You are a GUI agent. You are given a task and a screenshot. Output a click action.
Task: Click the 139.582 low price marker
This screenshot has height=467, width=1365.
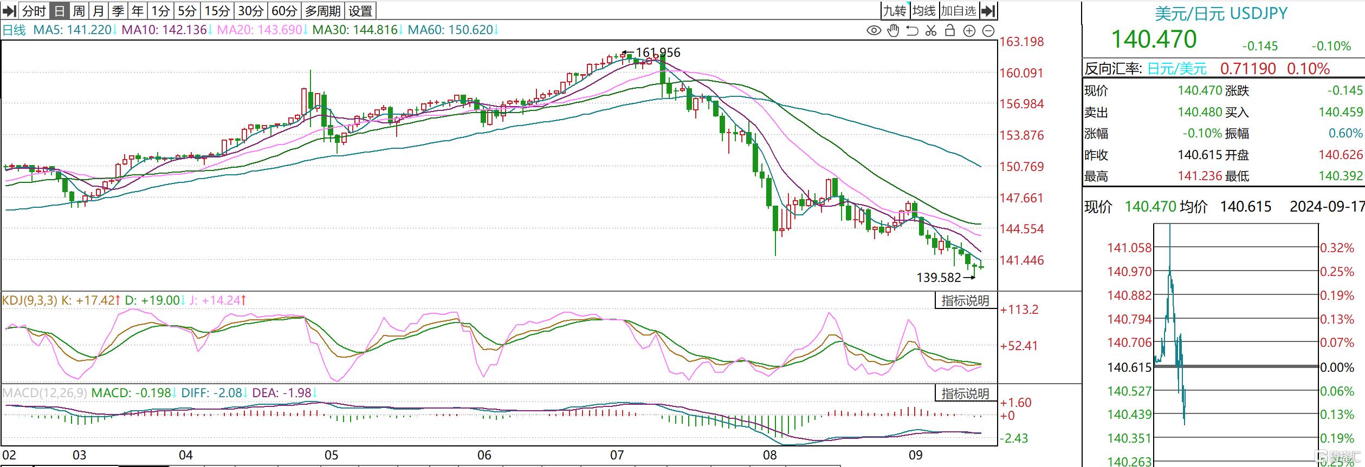[x=939, y=278]
